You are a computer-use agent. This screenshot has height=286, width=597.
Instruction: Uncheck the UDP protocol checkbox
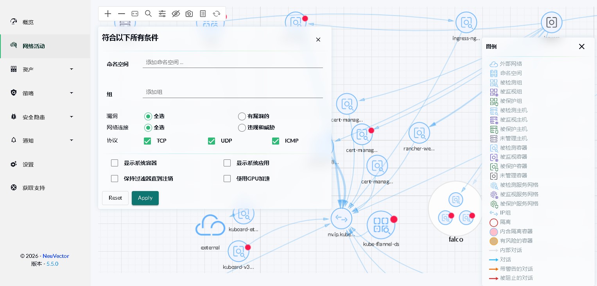point(212,141)
